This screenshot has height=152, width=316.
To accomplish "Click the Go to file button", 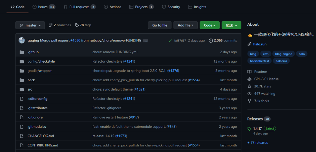I will click(x=160, y=25).
